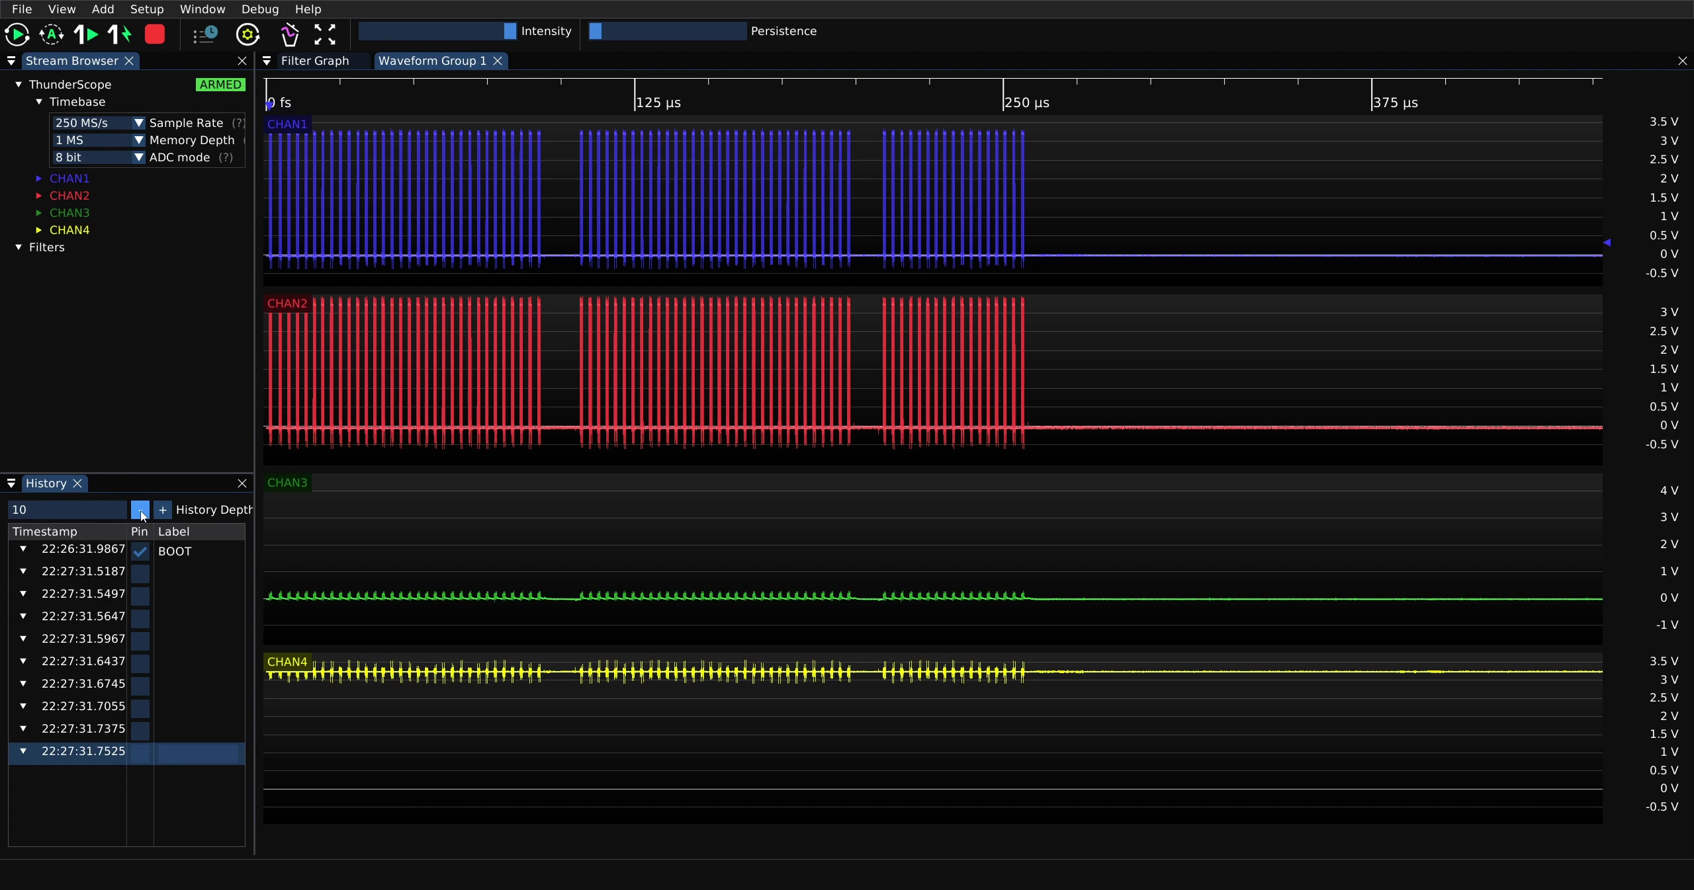Click the CHAN4 waveform label
Viewport: 1694px width, 890px height.
287,662
